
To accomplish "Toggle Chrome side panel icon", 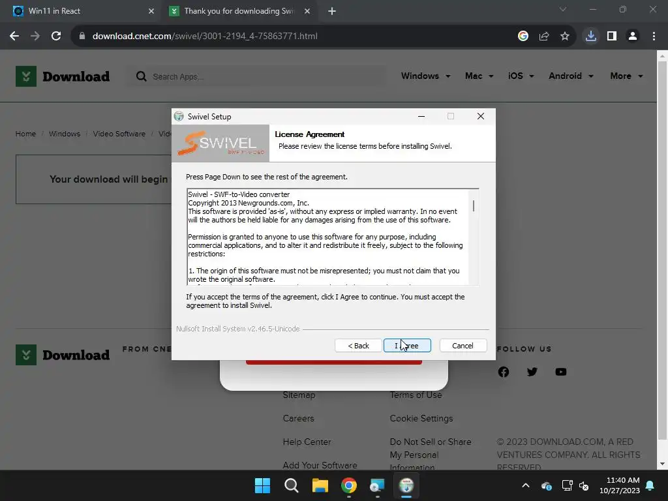I will pyautogui.click(x=612, y=37).
